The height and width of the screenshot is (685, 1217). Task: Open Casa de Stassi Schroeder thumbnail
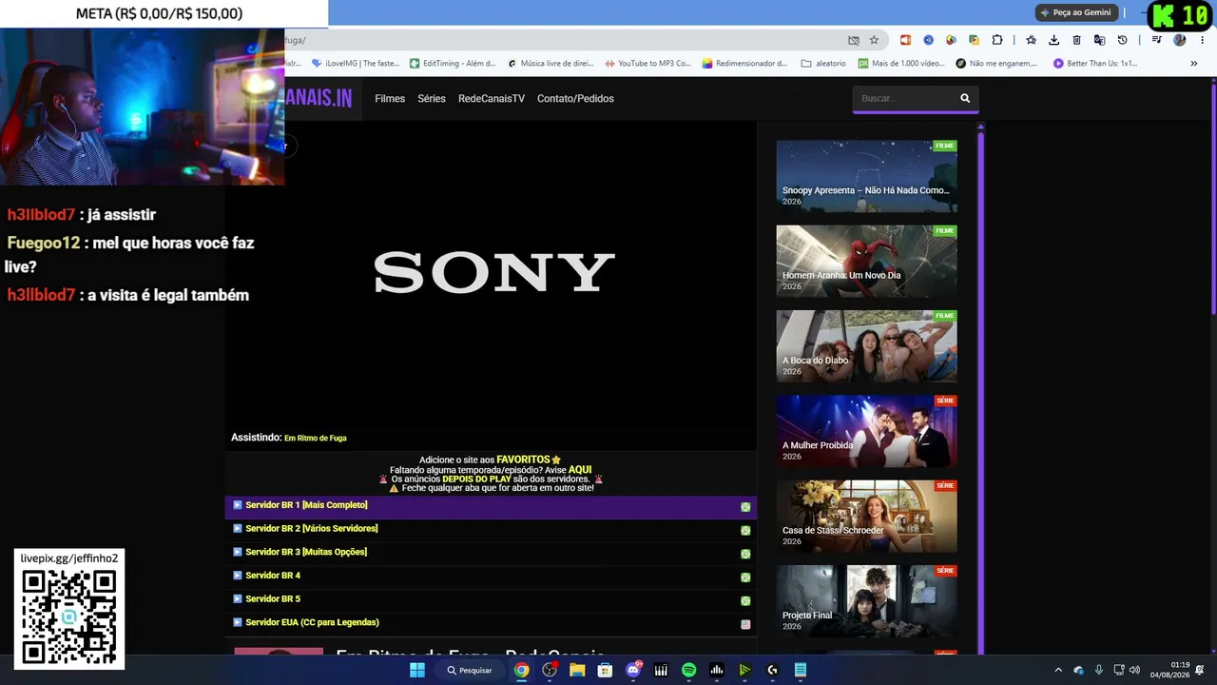point(866,516)
